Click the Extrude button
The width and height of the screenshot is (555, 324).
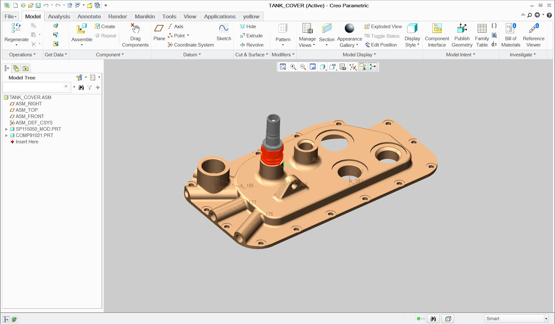pos(251,36)
